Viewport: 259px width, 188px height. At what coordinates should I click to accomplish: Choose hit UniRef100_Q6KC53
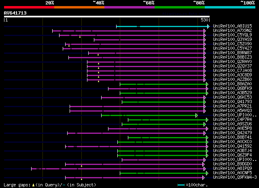pyautogui.click(x=232, y=97)
